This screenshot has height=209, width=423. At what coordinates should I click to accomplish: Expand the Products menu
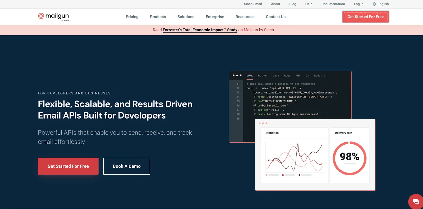[158, 17]
